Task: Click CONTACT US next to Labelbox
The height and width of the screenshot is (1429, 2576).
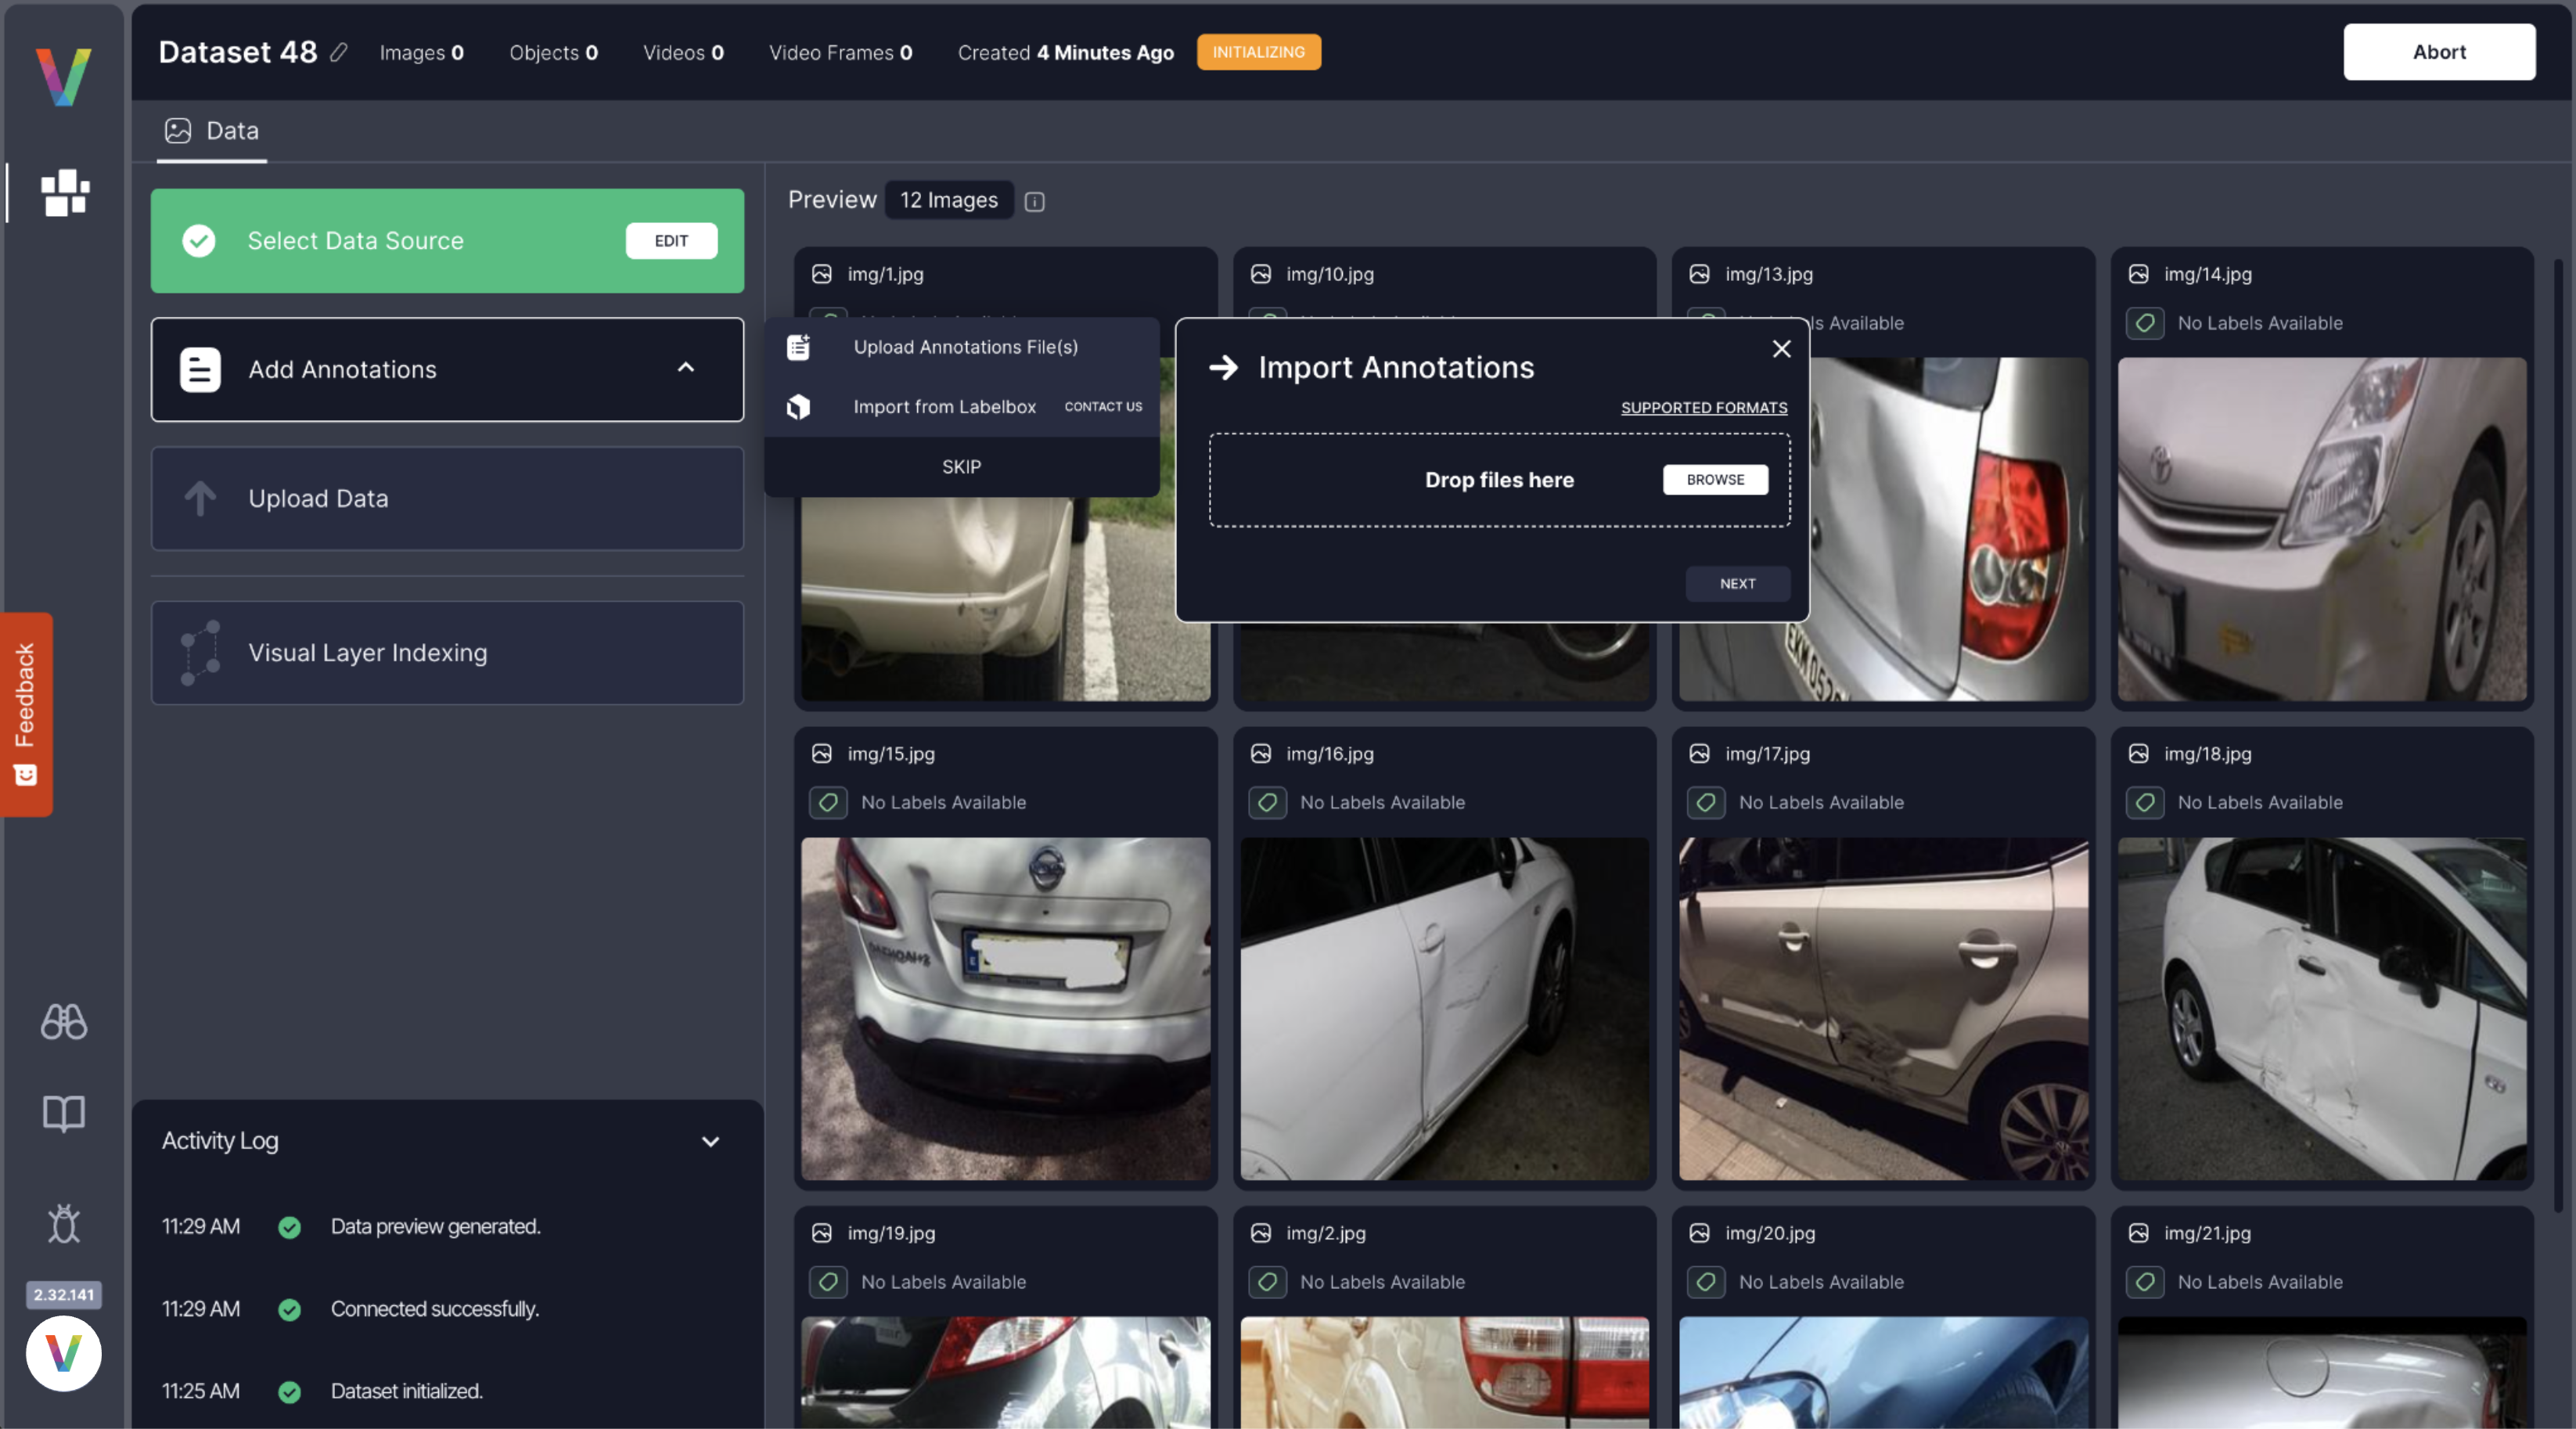Action: point(1103,407)
